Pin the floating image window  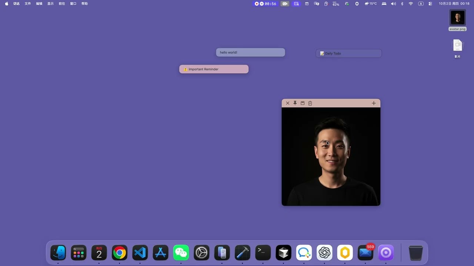[295, 103]
